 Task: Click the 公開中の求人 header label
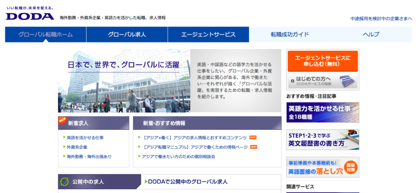coord(88,182)
